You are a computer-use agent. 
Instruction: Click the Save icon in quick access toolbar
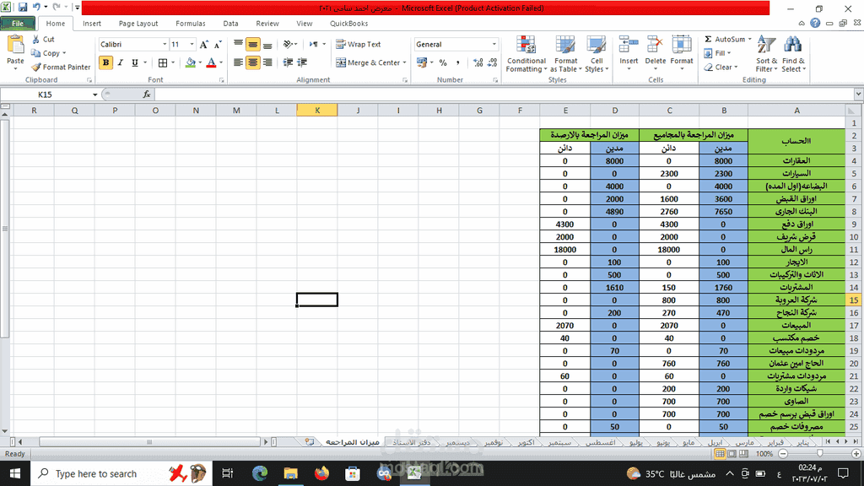23,8
